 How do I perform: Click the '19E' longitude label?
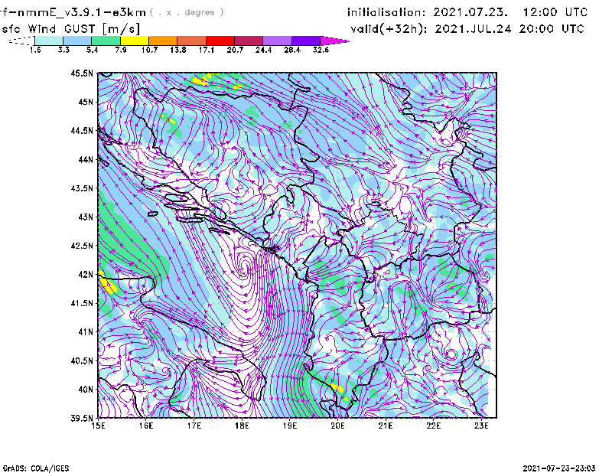pyautogui.click(x=290, y=426)
